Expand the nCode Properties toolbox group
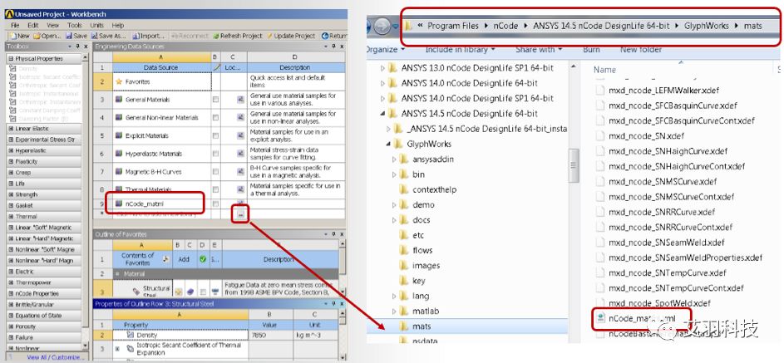The height and width of the screenshot is (363, 784). pyautogui.click(x=11, y=293)
